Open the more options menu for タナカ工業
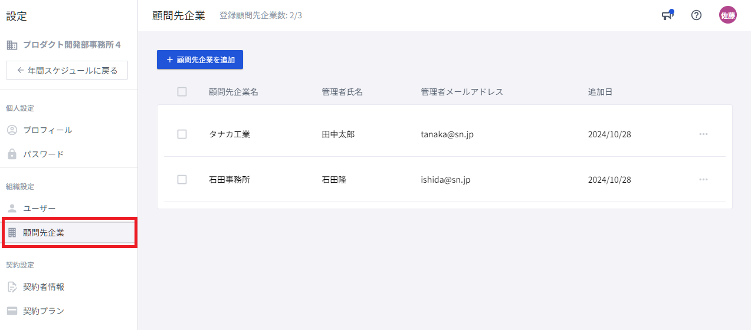Image resolution: width=751 pixels, height=330 pixels. (x=703, y=134)
